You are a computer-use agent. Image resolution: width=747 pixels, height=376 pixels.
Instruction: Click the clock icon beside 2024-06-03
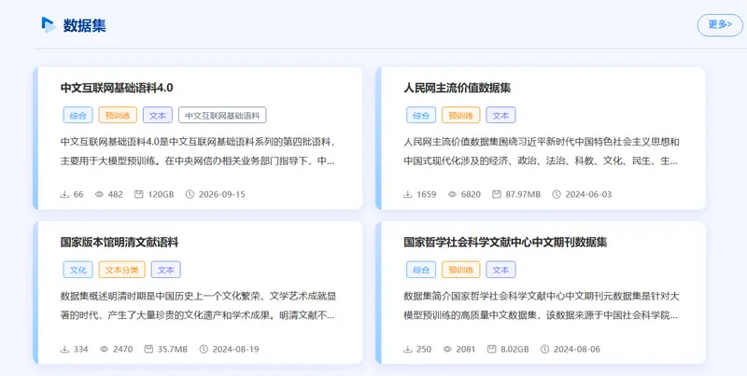tap(557, 194)
